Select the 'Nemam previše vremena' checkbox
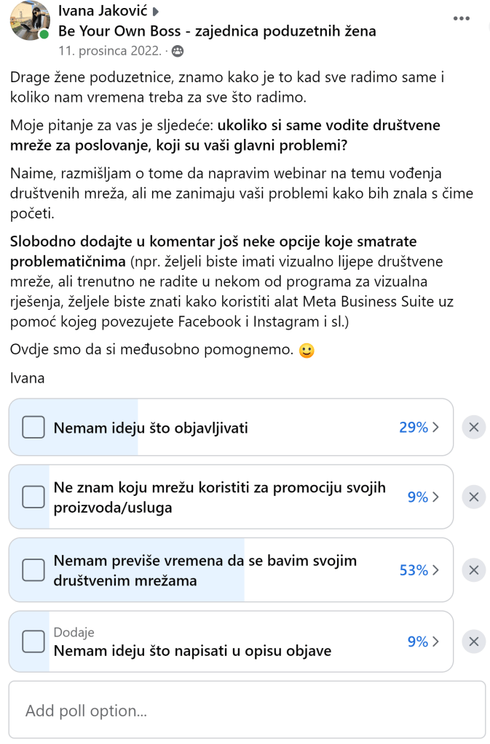This screenshot has height=744, width=490. (33, 570)
